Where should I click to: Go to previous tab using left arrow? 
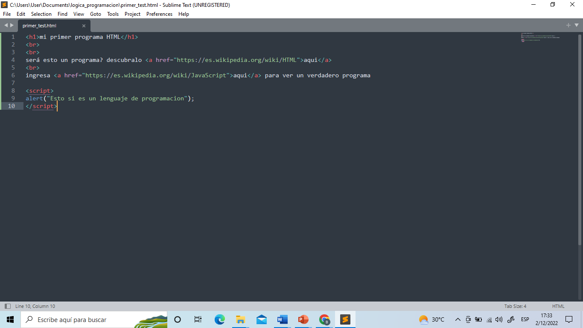(x=6, y=25)
